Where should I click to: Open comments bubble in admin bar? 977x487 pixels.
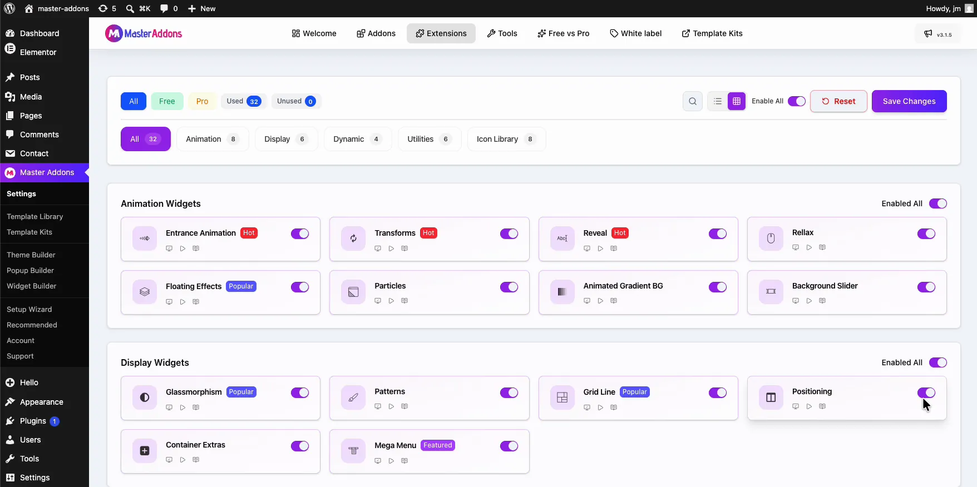(x=169, y=8)
